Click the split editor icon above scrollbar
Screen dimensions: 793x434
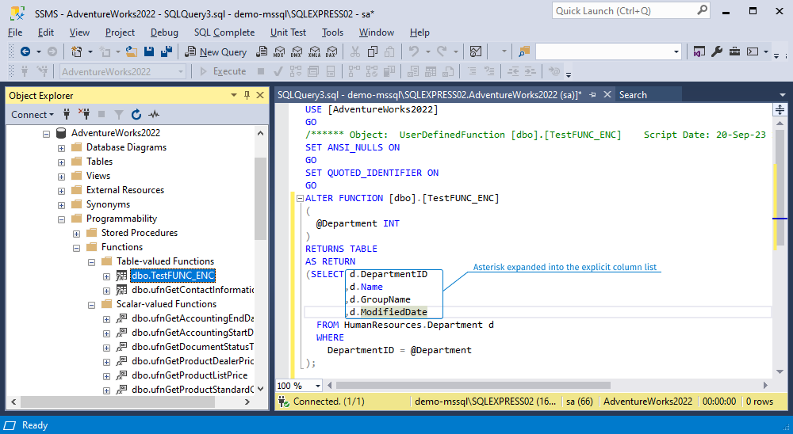click(780, 109)
